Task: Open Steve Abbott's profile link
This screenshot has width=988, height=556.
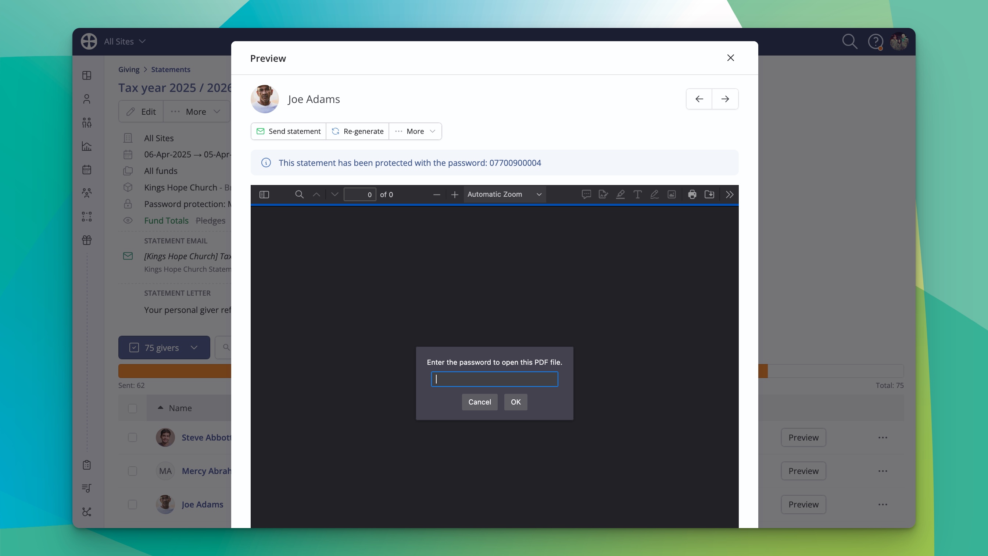Action: point(206,438)
